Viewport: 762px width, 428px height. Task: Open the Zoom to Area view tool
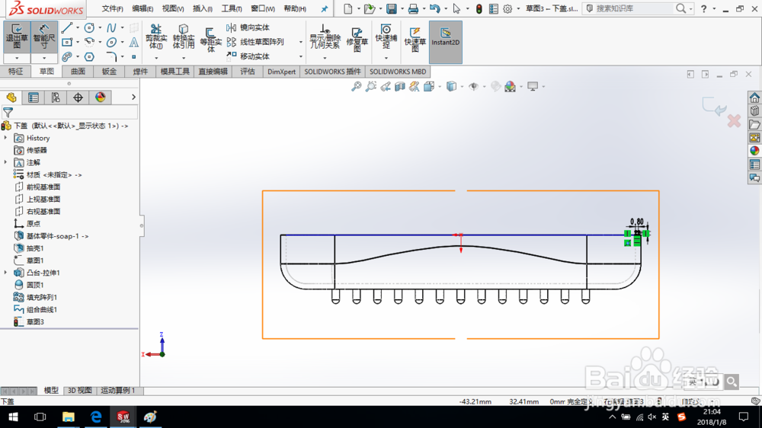click(x=371, y=87)
